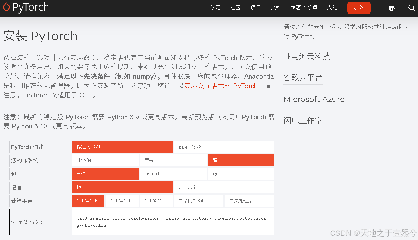Click the 注意 note paragraph

(x=139, y=122)
